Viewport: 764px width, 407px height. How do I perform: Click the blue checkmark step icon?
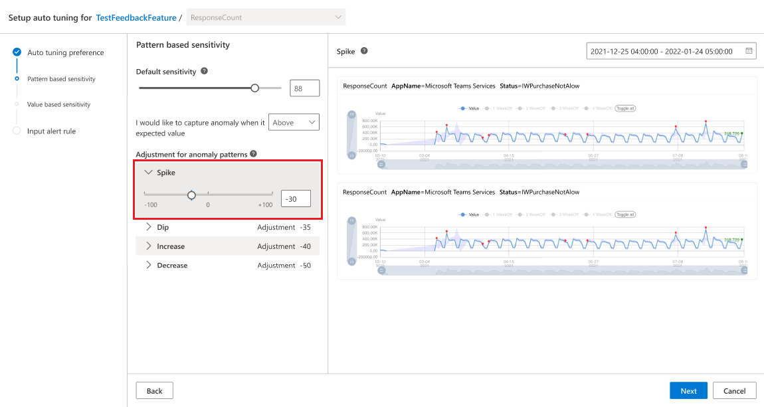point(17,52)
